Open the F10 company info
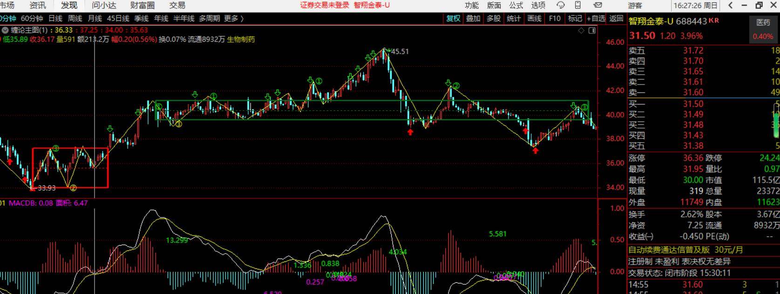The height and width of the screenshot is (294, 780). pyautogui.click(x=555, y=19)
